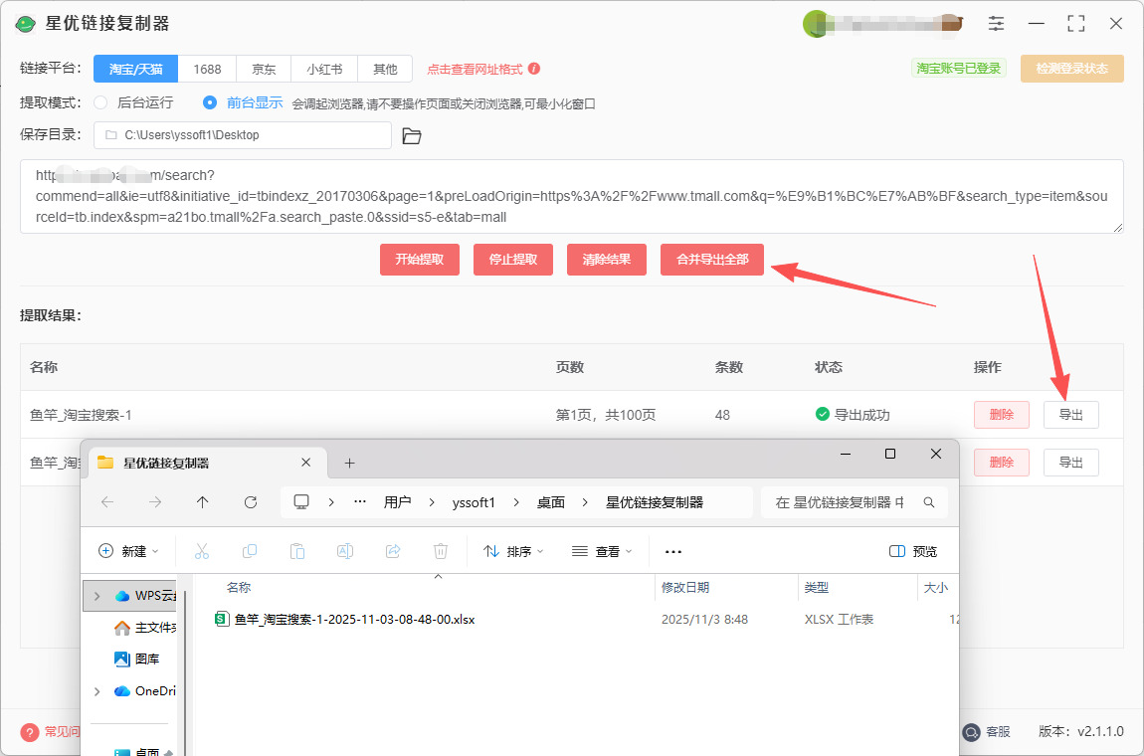Click chevron after 用户 in address bar
The width and height of the screenshot is (1144, 756).
(432, 502)
